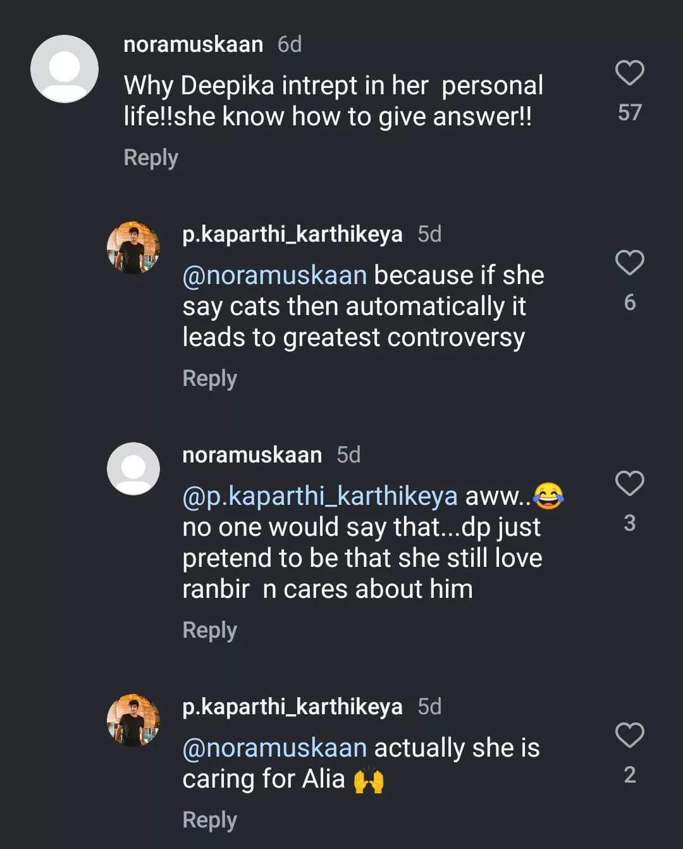Like noramuskaan's comment about Deepika
This screenshot has height=849, width=683.
pyautogui.click(x=629, y=73)
